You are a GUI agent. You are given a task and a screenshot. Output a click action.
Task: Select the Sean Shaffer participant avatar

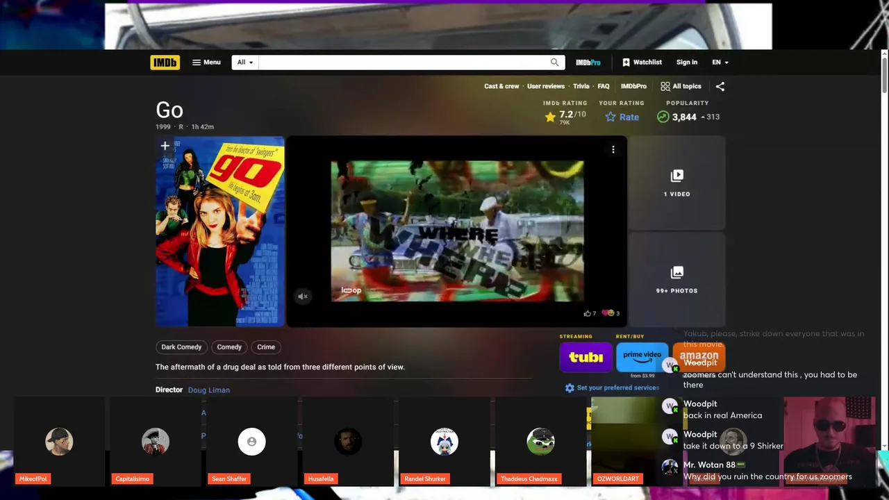pos(251,442)
